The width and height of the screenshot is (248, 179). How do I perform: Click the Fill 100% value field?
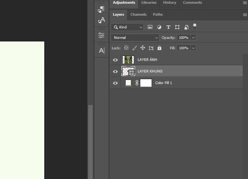coord(183,48)
